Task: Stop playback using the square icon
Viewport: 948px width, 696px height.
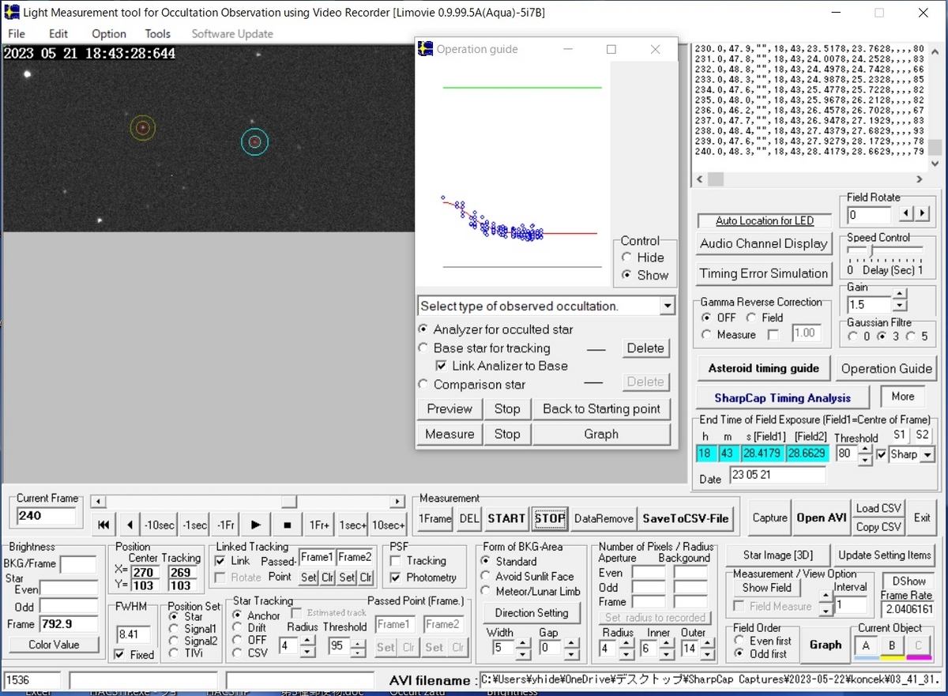Action: point(288,524)
